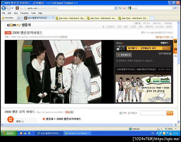Select the 전체 radio button
The height and width of the screenshot is (142, 181).
pyautogui.click(x=120, y=113)
